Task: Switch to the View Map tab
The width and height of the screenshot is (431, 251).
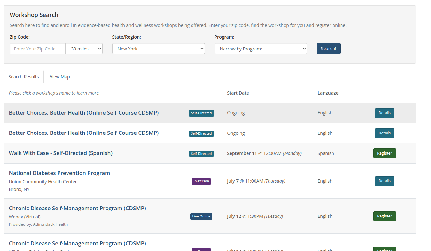Action: [59, 77]
